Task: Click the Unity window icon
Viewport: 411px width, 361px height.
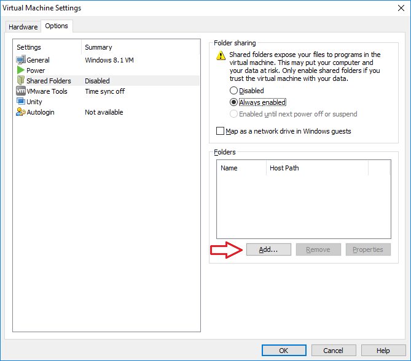Action: (x=21, y=101)
